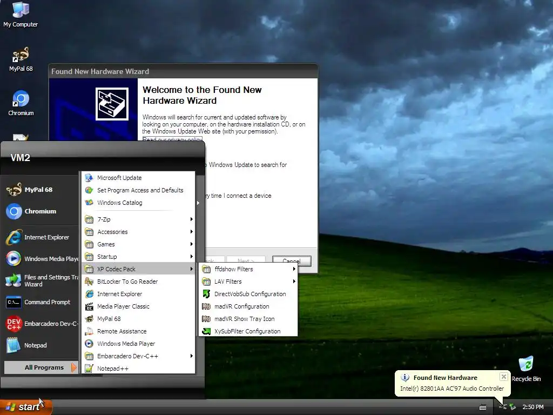
Task: Open madVR Configuration
Action: coord(248,306)
